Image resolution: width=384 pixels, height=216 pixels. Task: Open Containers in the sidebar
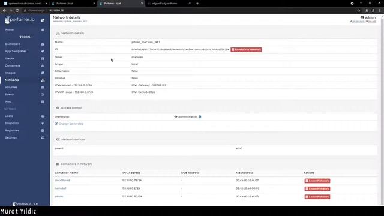coord(13,65)
